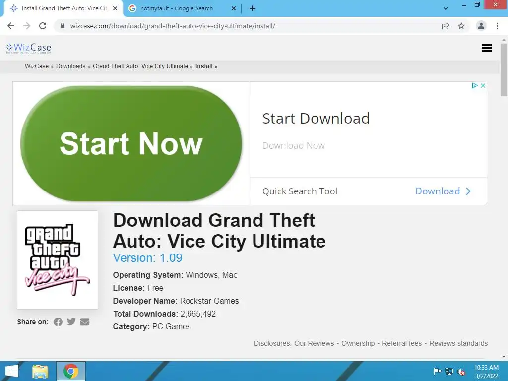Open the network tray icon
508x381 pixels.
[449, 371]
